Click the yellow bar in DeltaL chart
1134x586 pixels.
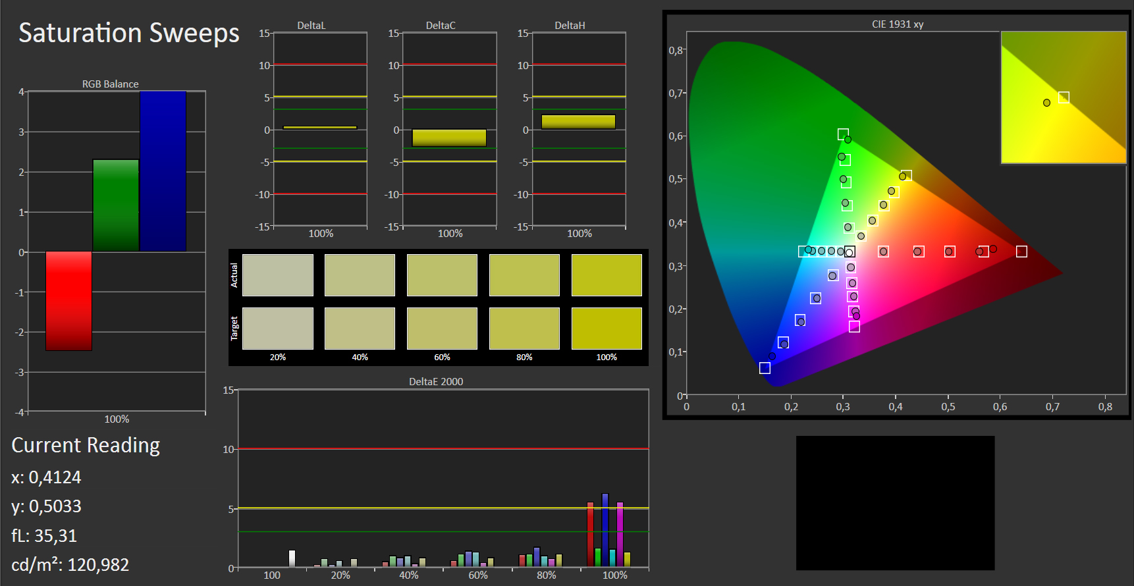(320, 128)
